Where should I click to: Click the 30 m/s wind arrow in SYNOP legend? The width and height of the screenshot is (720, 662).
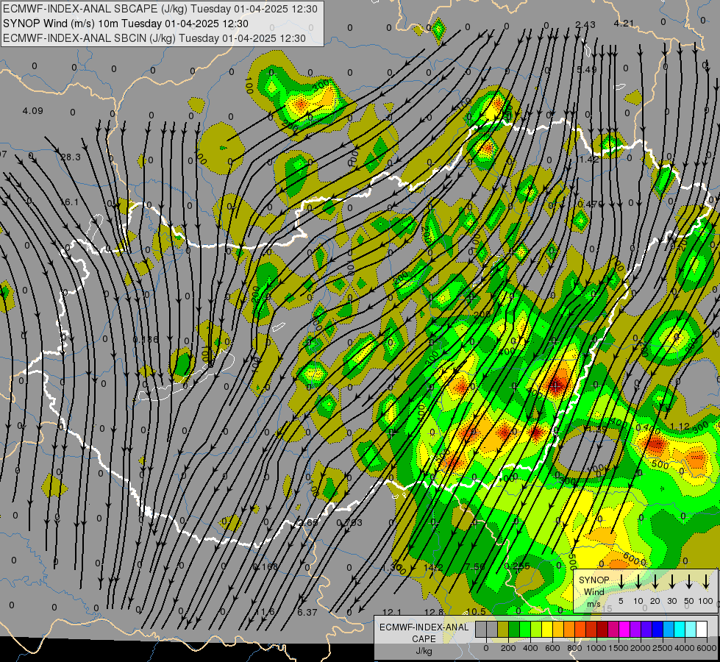coord(671,581)
